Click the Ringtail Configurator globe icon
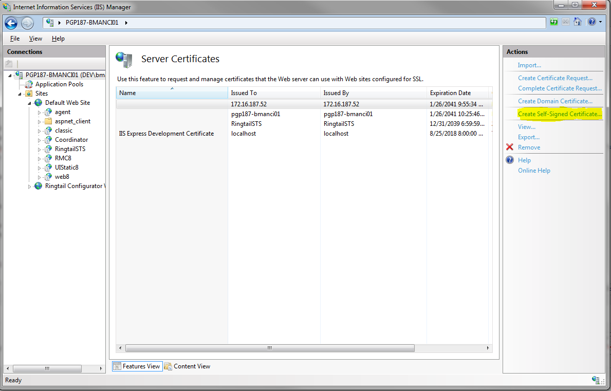Screen dimensions: 611x391 click(x=38, y=186)
